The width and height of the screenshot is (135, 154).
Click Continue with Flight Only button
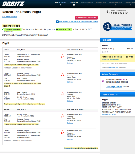click(86, 17)
